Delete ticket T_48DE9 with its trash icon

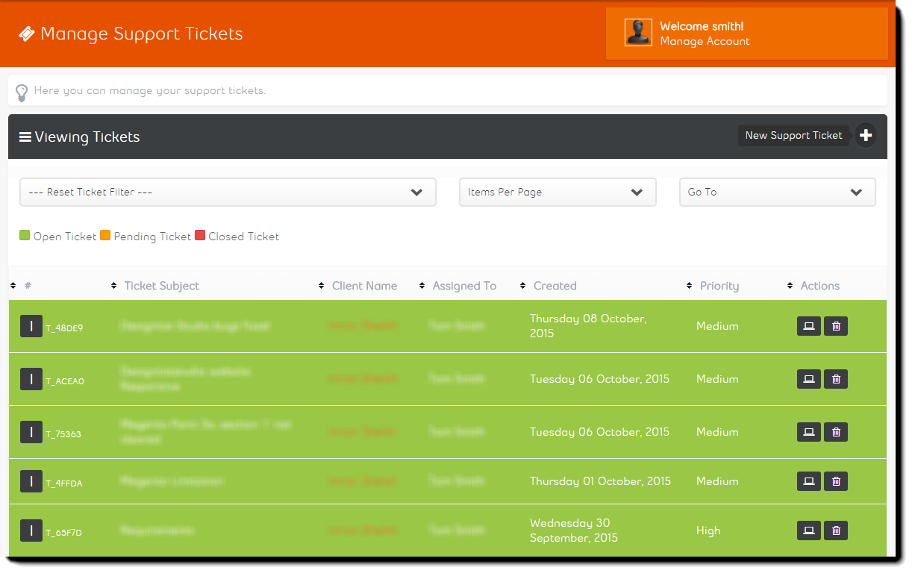coord(836,326)
